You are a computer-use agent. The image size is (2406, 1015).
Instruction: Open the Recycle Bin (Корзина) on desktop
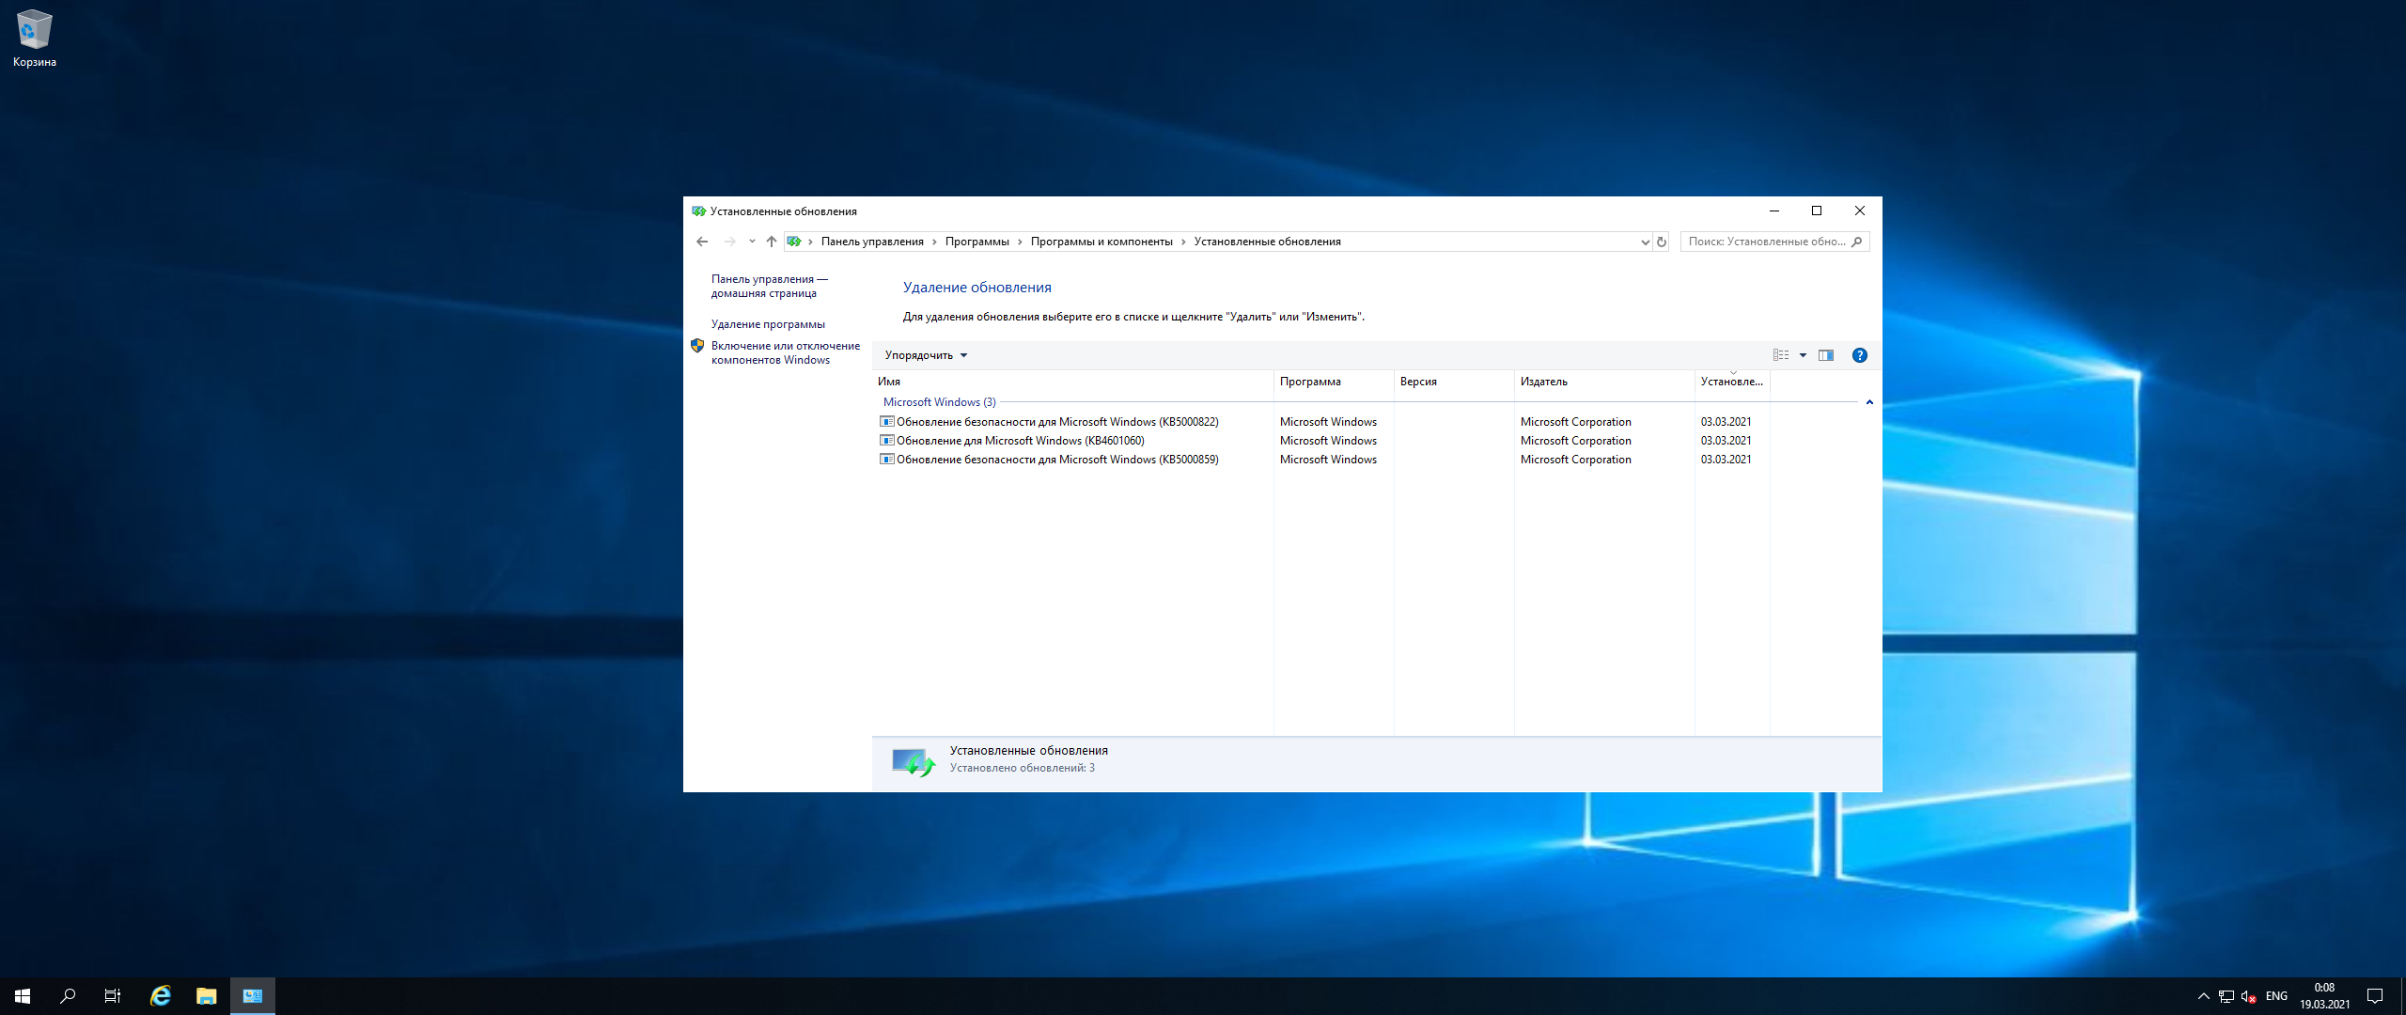(34, 38)
